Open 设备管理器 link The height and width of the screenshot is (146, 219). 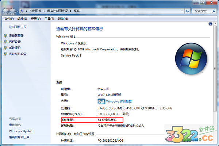tap(16, 36)
